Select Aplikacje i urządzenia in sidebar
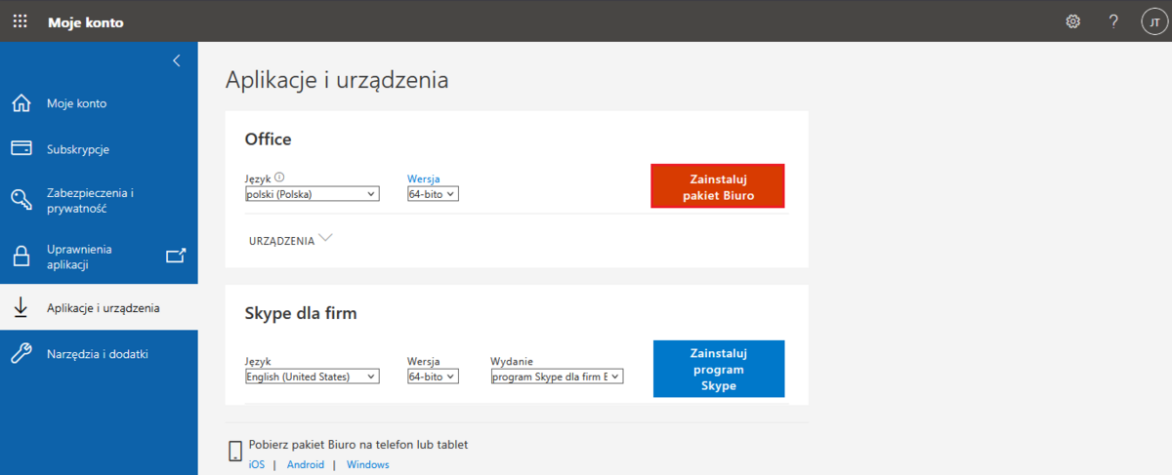The width and height of the screenshot is (1172, 475). click(x=103, y=308)
